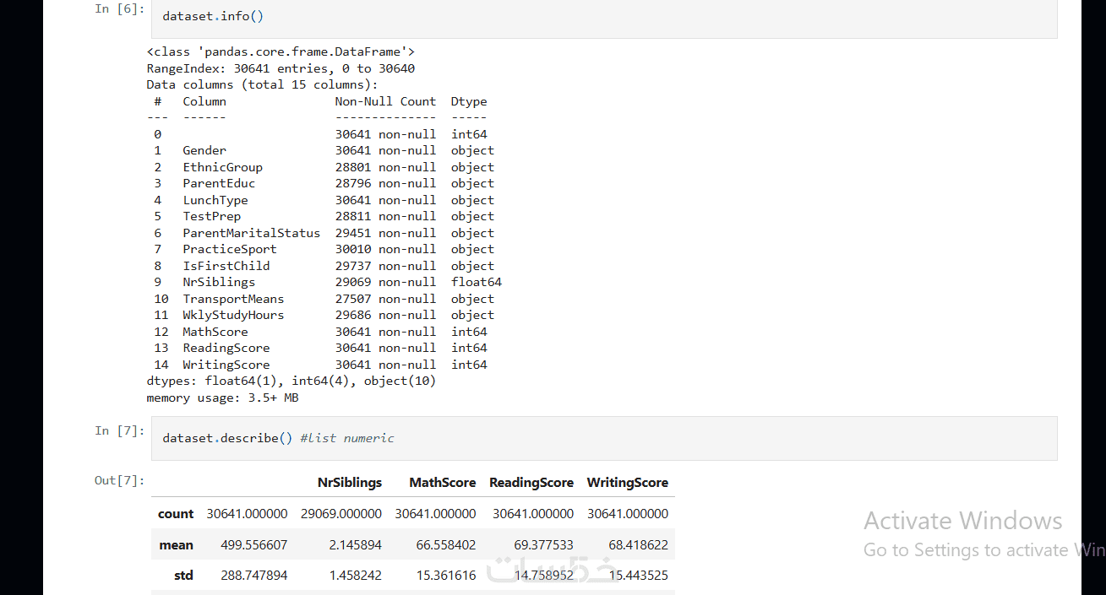Select the WritingScore table column header

point(627,483)
